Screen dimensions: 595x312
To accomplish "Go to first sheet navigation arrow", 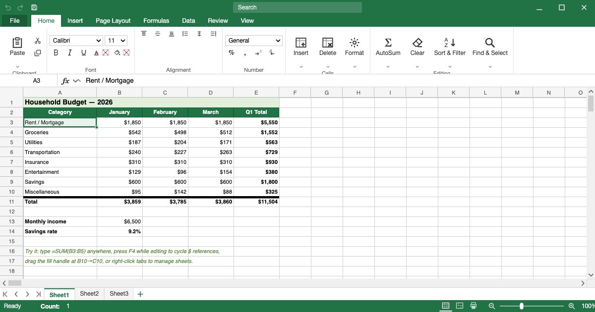I will [5, 294].
